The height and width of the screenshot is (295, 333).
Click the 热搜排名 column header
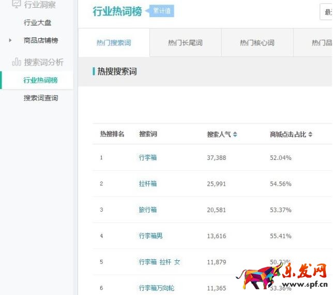click(112, 135)
